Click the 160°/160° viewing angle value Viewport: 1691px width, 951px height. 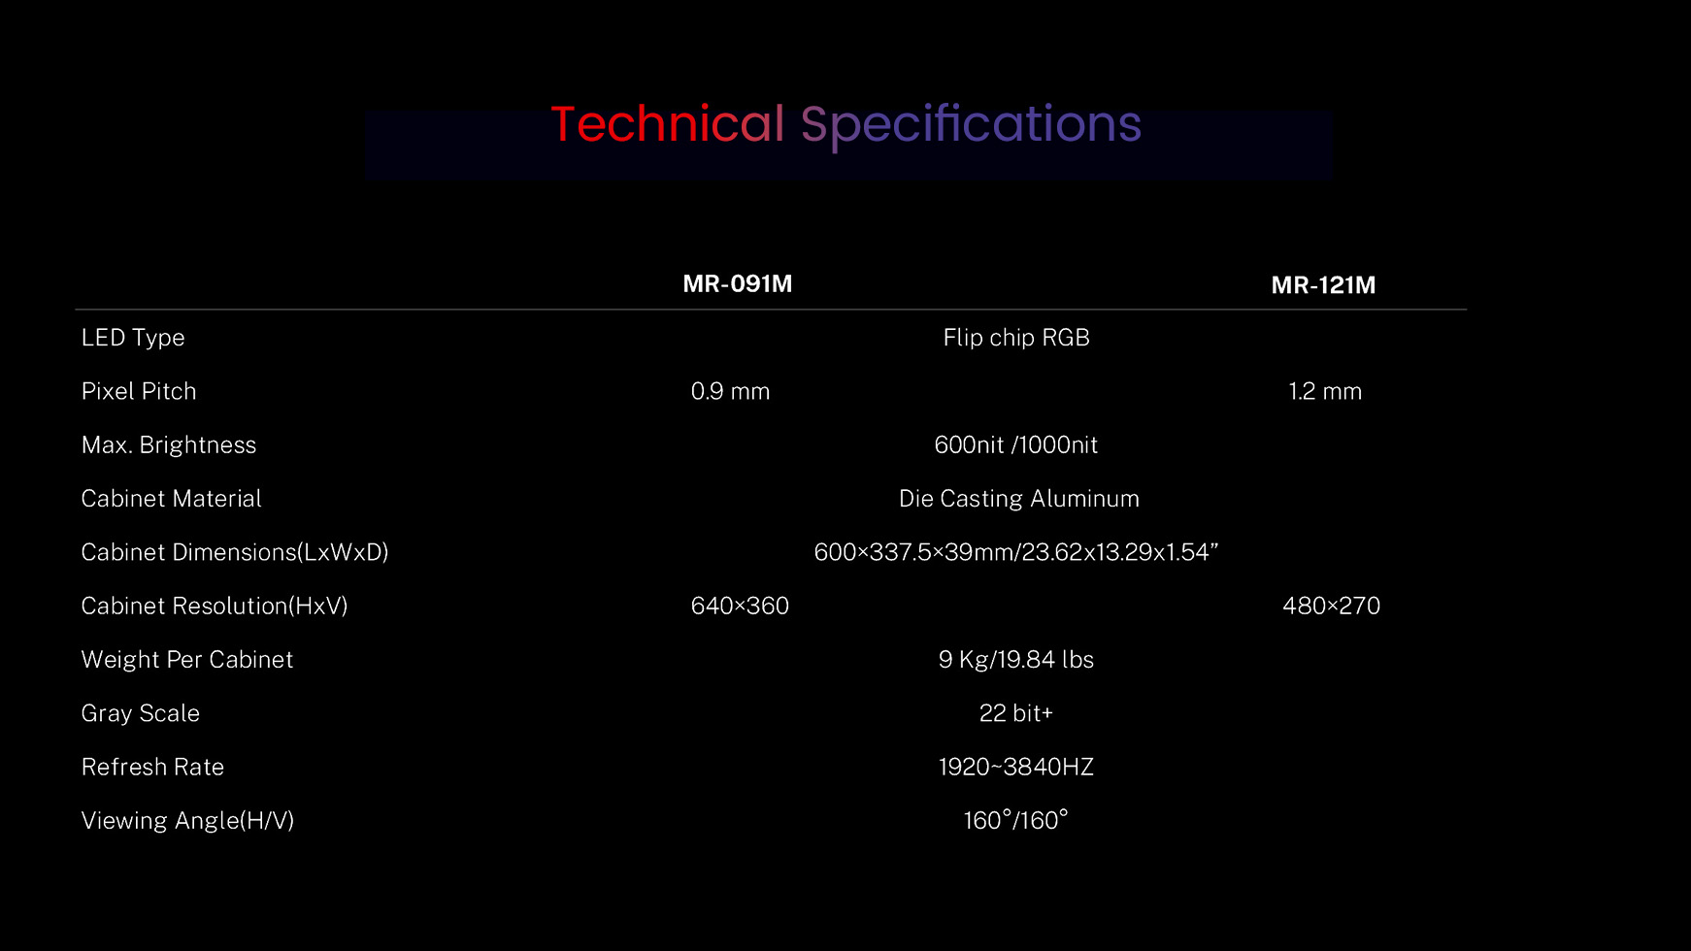[x=1015, y=820]
